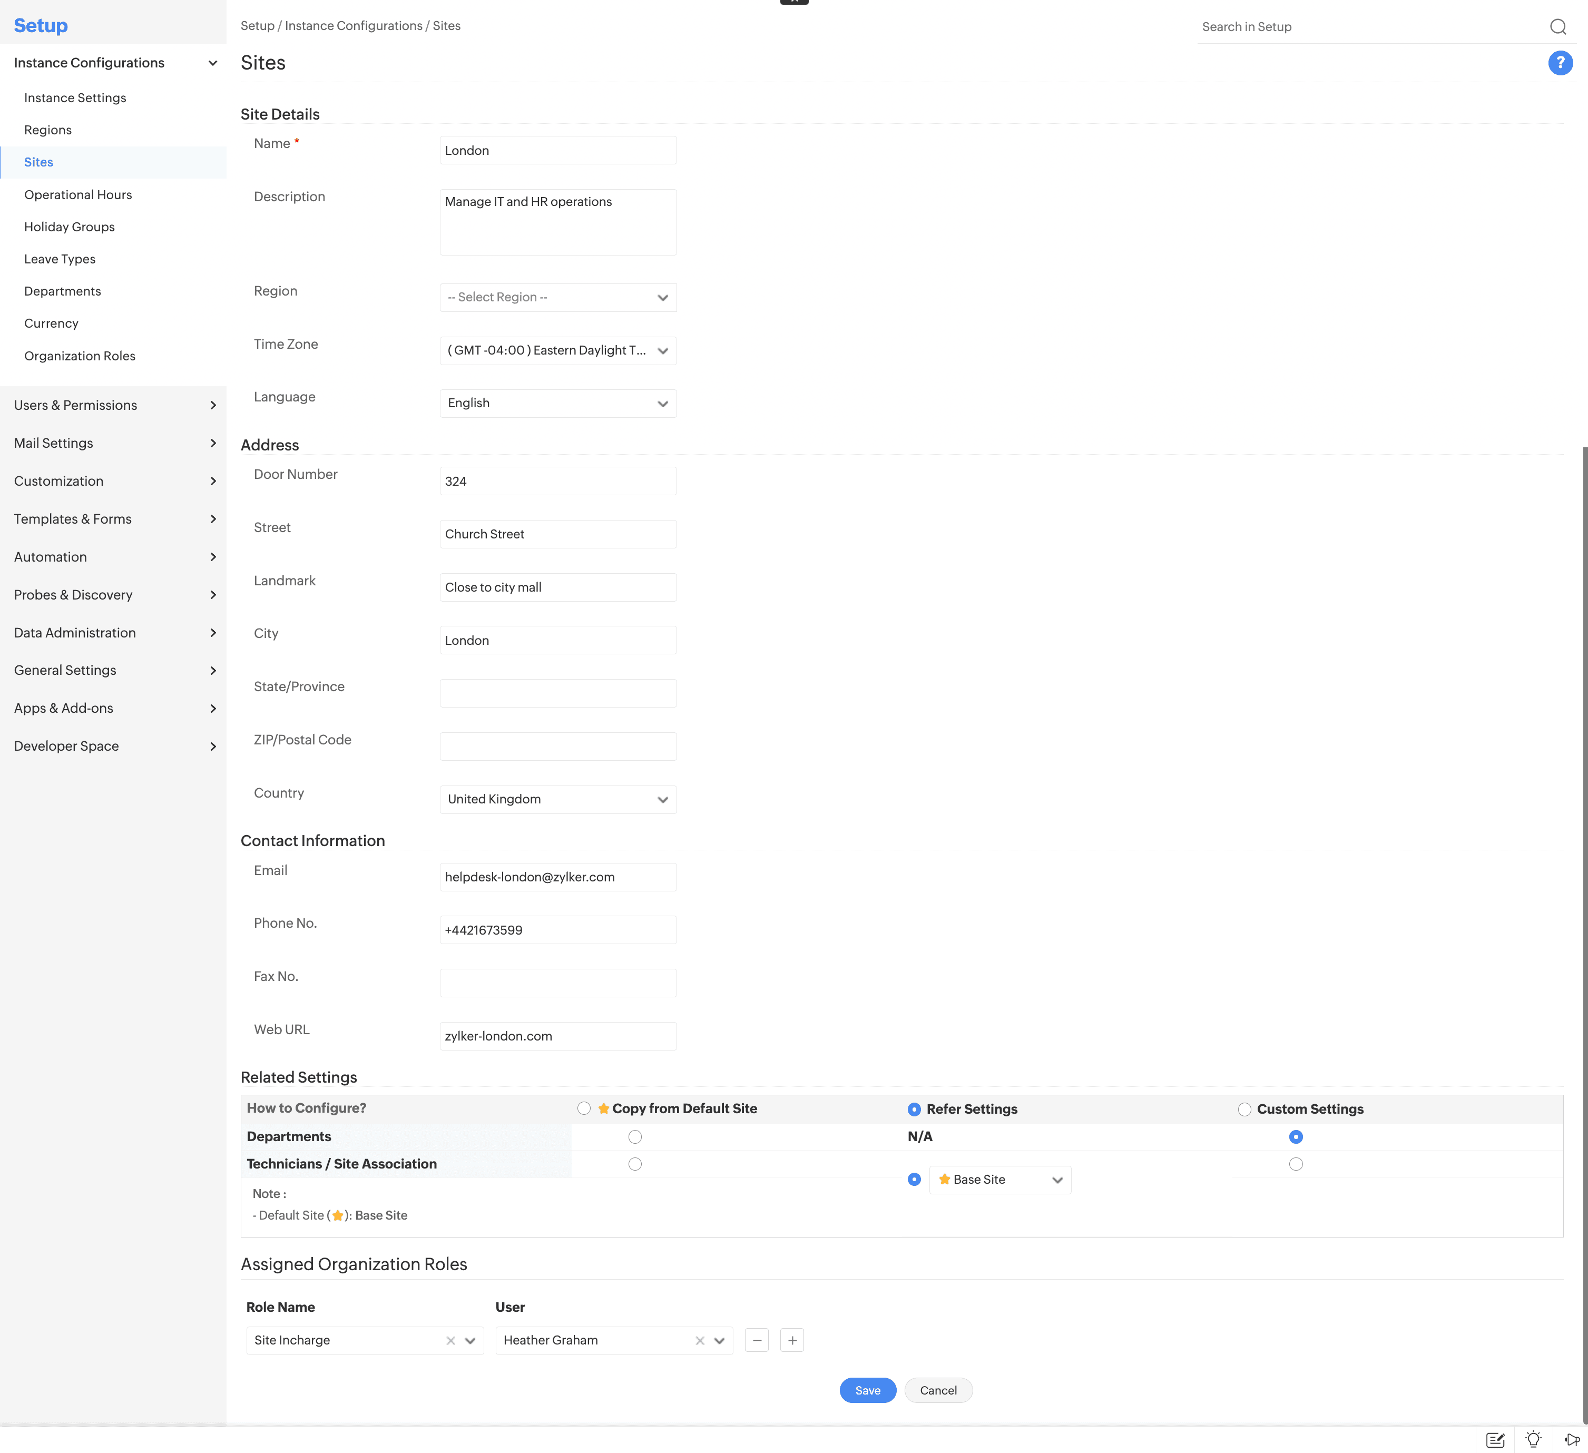Choose Custom Settings for Technicians / Site Association

point(1296,1164)
